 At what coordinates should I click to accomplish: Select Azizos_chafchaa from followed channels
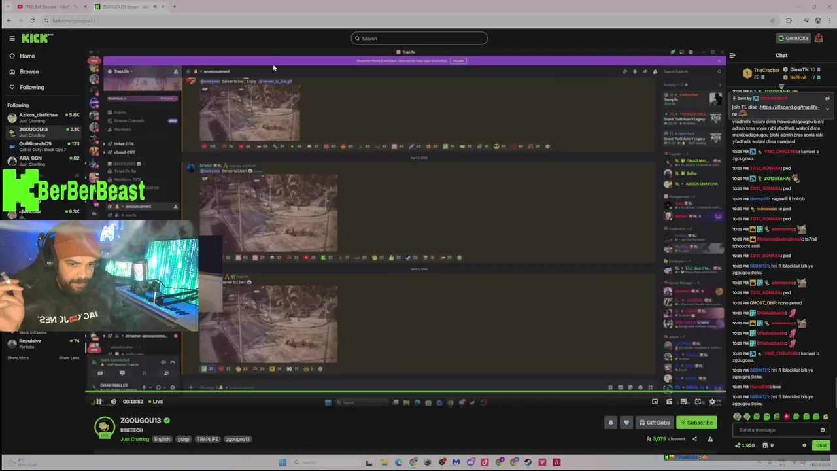(43, 118)
